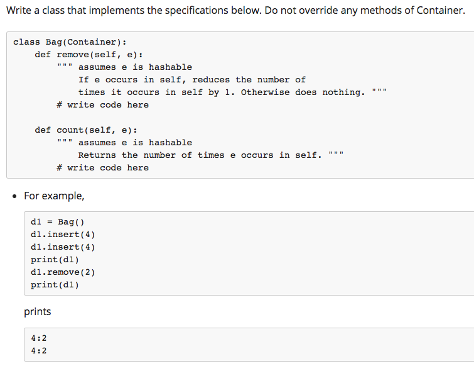Click the first 'print(d1)' line

coord(55,259)
